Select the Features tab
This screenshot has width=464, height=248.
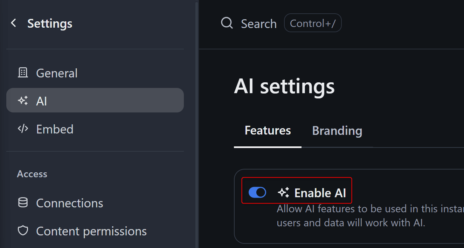268,131
